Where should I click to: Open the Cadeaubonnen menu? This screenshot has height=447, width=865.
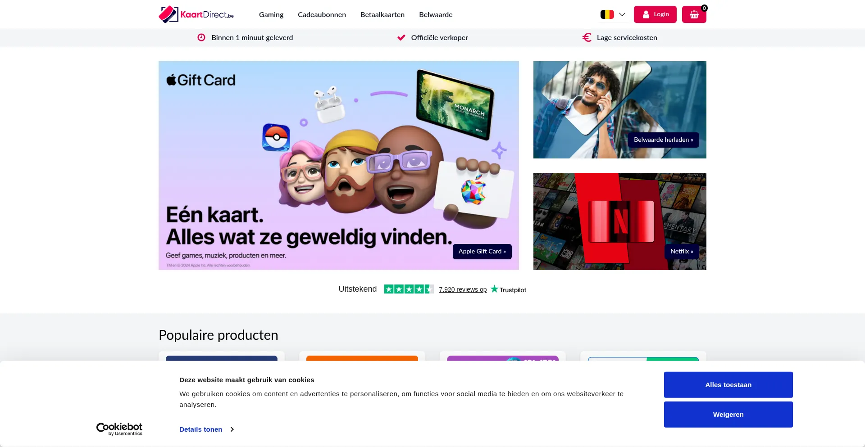[x=322, y=14]
